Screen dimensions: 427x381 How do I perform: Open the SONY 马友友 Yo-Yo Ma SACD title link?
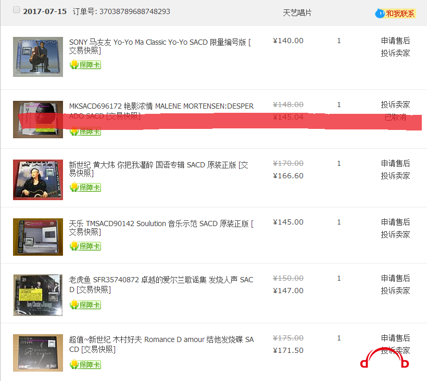[x=160, y=46]
